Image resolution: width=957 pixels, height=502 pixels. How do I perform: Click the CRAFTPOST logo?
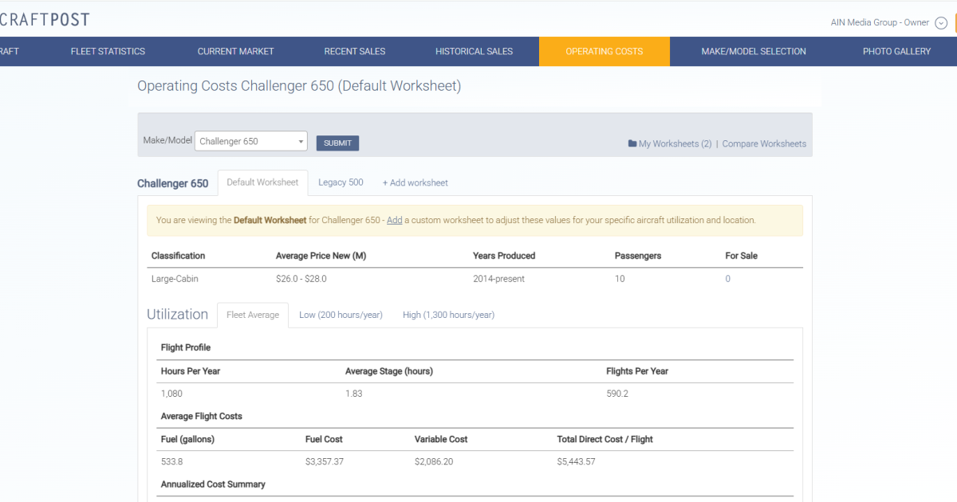(x=45, y=18)
